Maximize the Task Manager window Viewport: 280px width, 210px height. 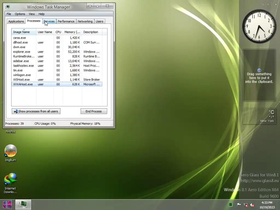click(x=98, y=6)
